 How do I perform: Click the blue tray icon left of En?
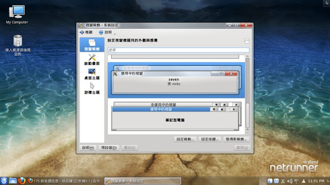point(270,181)
